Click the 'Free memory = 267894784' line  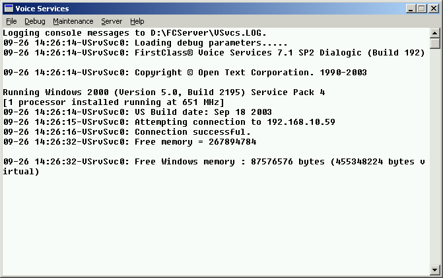click(x=129, y=142)
